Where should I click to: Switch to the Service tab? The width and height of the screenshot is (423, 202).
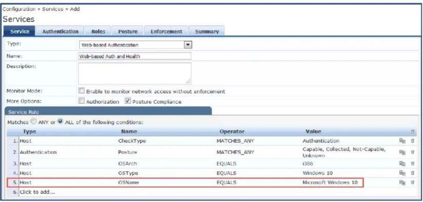20,31
